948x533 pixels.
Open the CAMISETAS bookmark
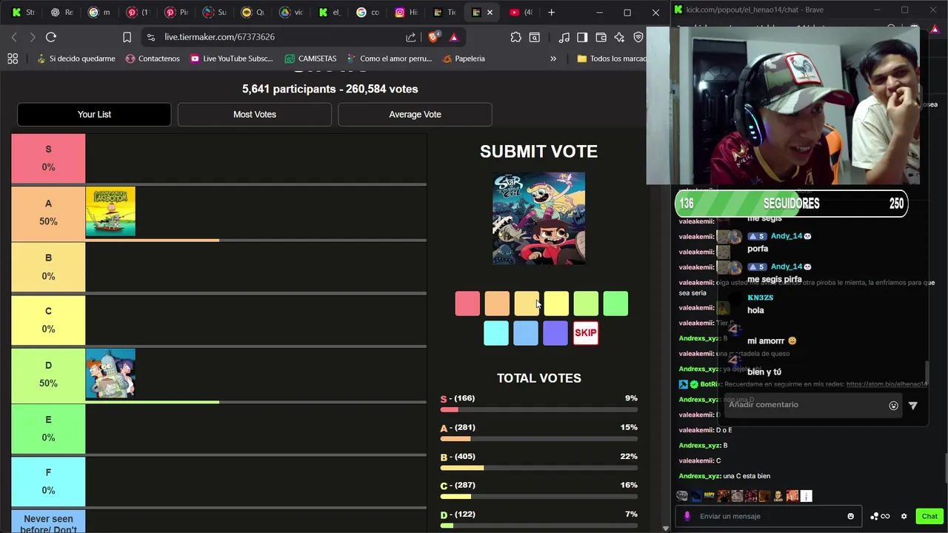click(x=310, y=58)
